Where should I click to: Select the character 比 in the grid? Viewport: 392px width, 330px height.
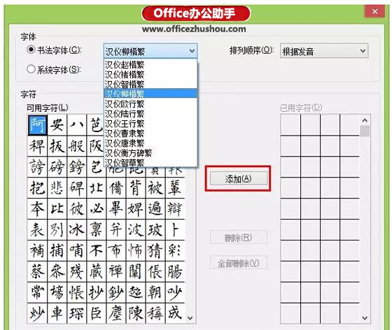(57, 209)
